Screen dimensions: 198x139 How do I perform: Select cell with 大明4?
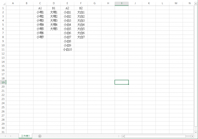coord(54,25)
